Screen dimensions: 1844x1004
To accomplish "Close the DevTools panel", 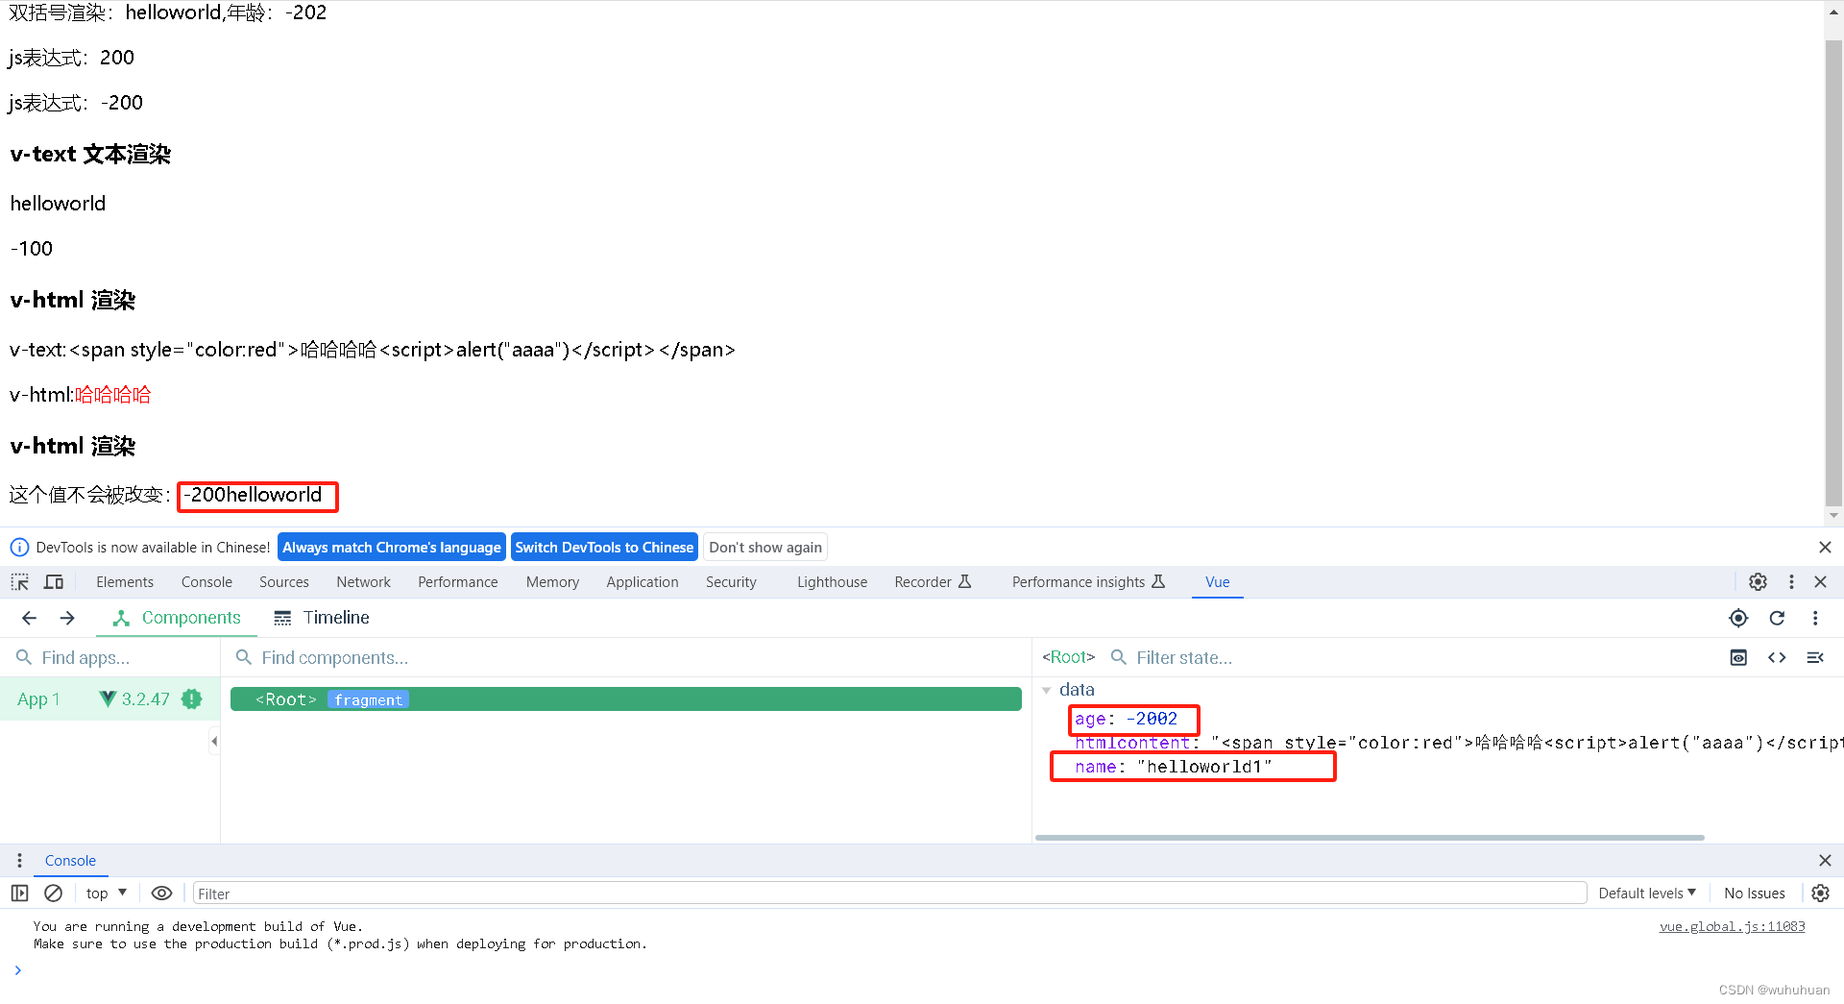I will coord(1820,581).
